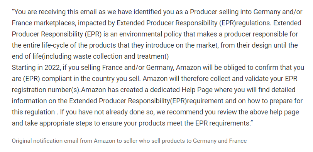Click "Germany and France" in the caption
This screenshot has width=313, height=152.
point(220,141)
